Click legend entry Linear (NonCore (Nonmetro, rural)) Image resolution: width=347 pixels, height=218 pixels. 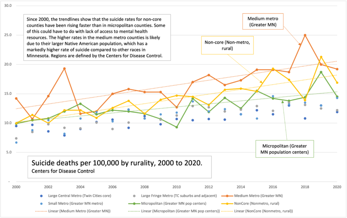(257, 211)
